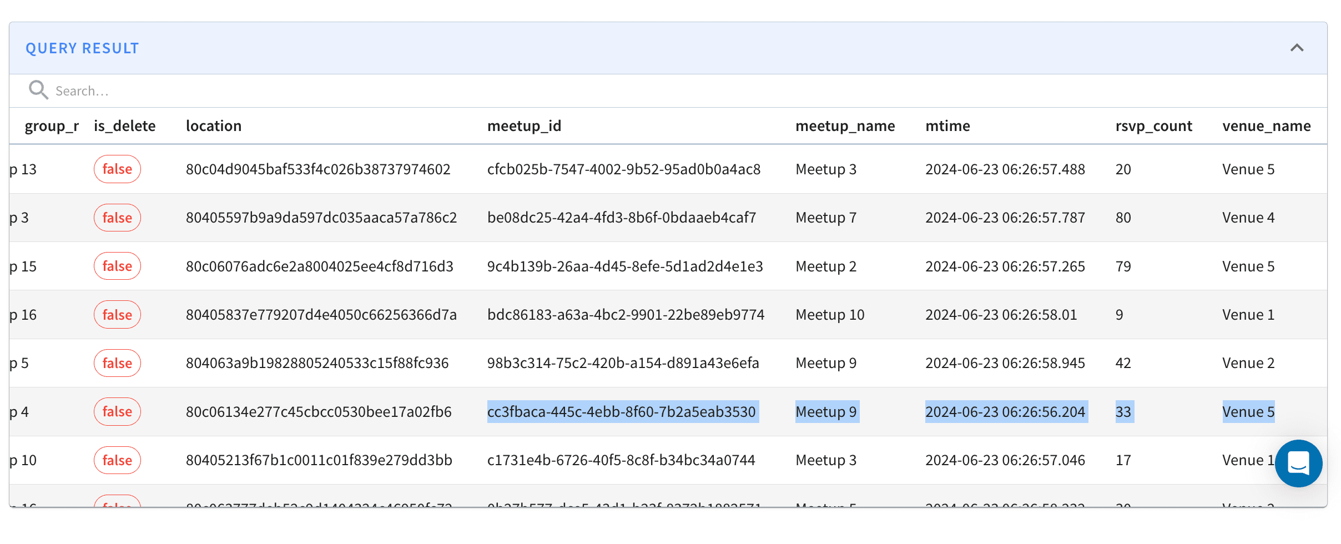Click rsvp_count value 42
This screenshot has height=544, width=1341.
coord(1123,363)
